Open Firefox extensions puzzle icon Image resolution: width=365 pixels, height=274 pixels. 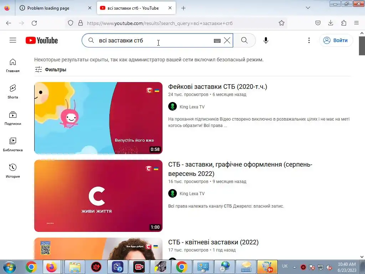tap(344, 23)
